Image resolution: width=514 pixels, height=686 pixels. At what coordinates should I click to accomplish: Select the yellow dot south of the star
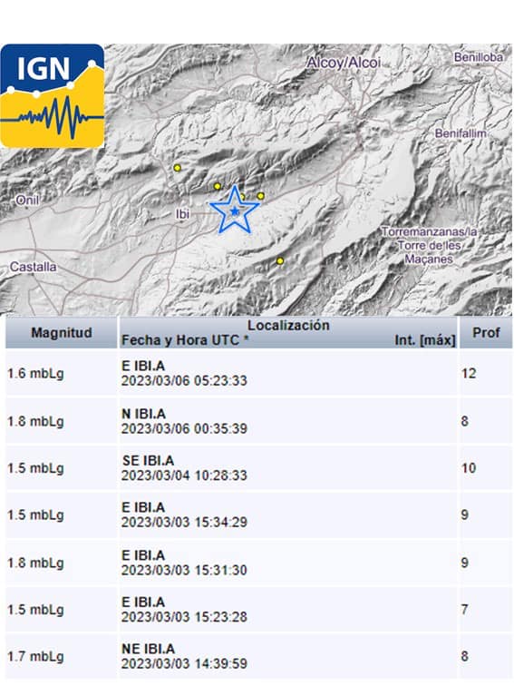coord(280,261)
